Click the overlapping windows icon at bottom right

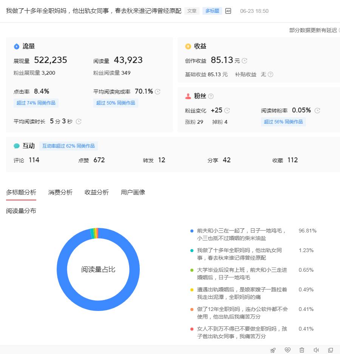pos(331,350)
